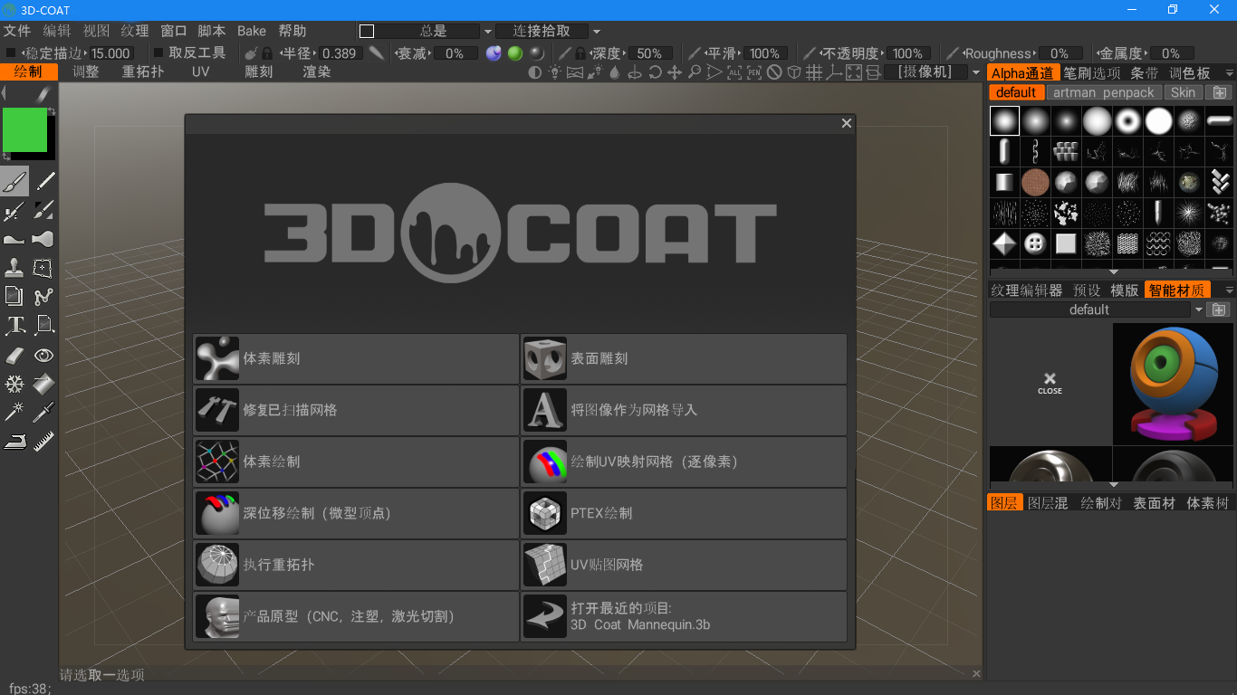1237x695 pixels.
Task: Close the 3D-Coat start dialog
Action: [847, 123]
